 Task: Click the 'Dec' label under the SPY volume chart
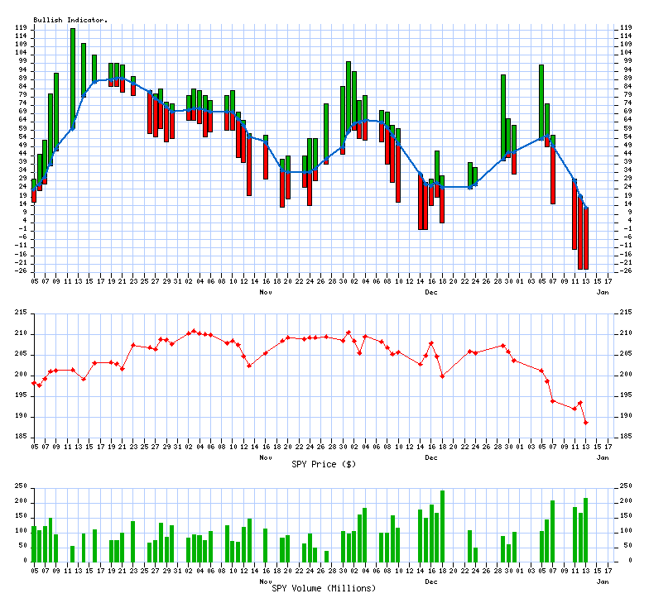click(431, 581)
